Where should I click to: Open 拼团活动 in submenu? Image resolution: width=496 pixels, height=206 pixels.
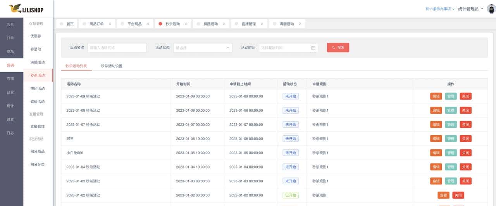point(38,89)
